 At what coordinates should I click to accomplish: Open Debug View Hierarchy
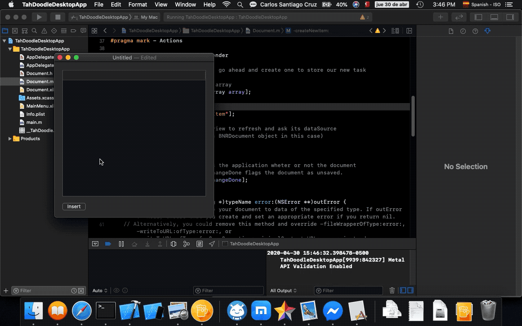173,244
